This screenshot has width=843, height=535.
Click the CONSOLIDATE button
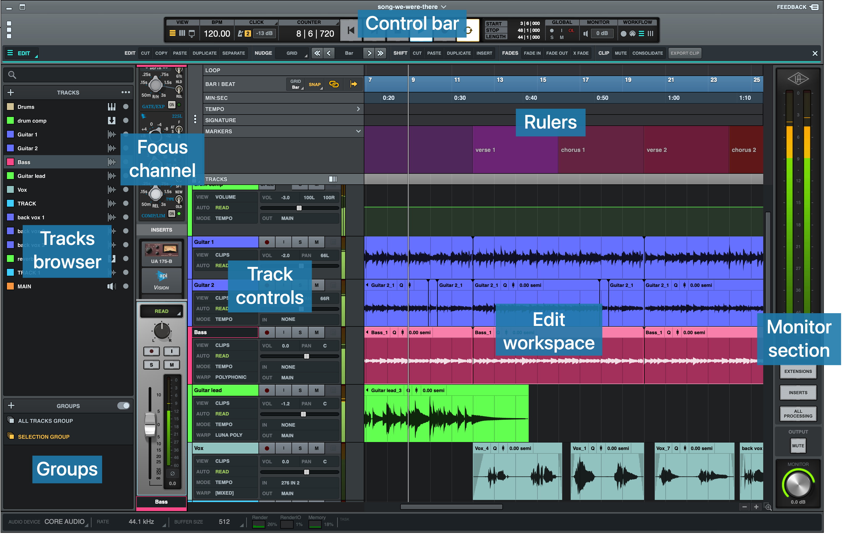(x=647, y=53)
